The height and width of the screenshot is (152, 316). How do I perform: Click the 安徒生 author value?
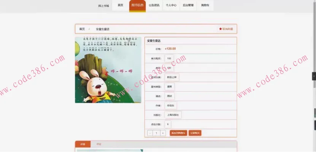(x=171, y=105)
